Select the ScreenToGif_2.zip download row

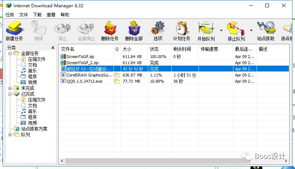tap(174, 63)
